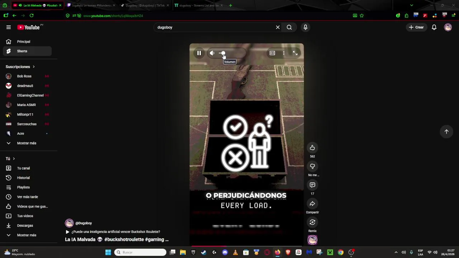Open the comments panel
The height and width of the screenshot is (258, 459).
coord(312,185)
